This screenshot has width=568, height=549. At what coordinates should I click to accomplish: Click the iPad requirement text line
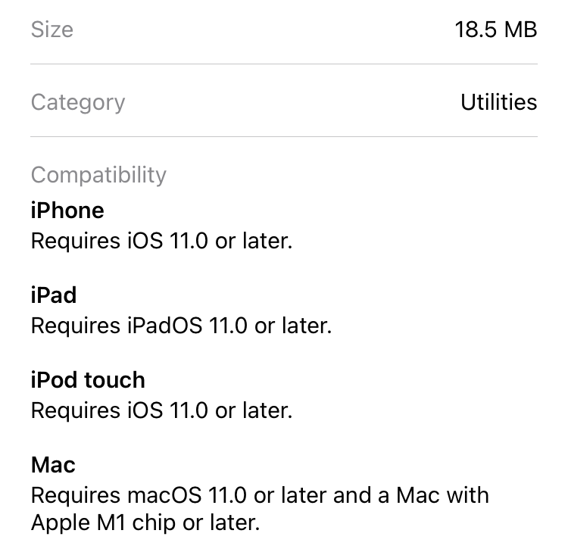pos(181,326)
